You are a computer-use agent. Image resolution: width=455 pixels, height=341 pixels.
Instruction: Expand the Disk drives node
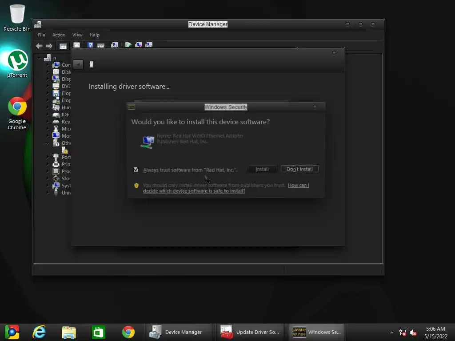click(x=48, y=72)
